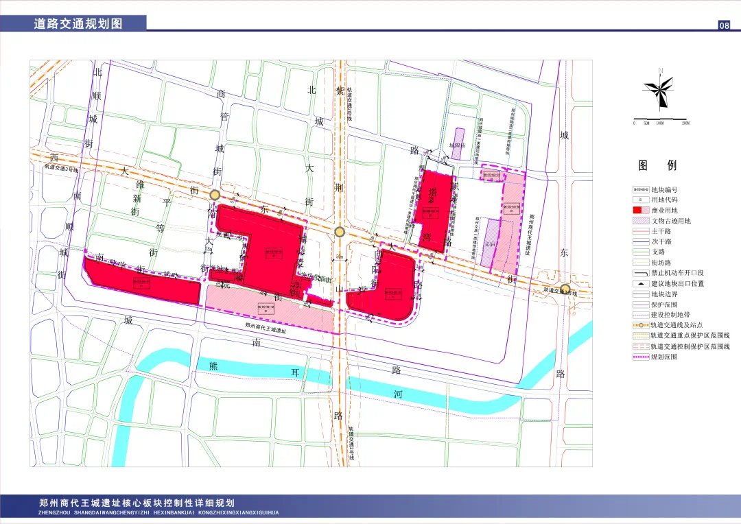This screenshot has height=524, width=741.
Task: Click the 城隍庙 site label
Action: 457,145
